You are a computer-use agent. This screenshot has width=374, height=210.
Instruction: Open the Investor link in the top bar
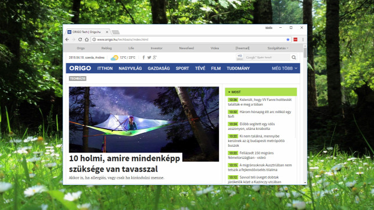(x=156, y=48)
